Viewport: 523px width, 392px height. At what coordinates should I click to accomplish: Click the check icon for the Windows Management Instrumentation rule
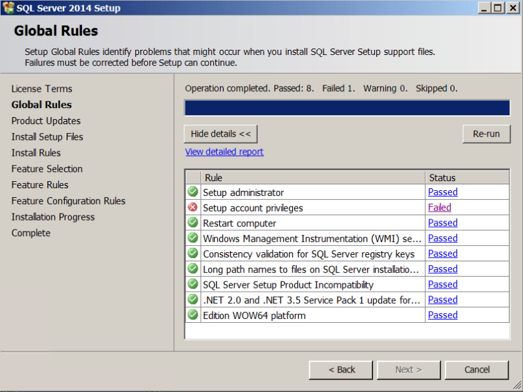coord(193,238)
